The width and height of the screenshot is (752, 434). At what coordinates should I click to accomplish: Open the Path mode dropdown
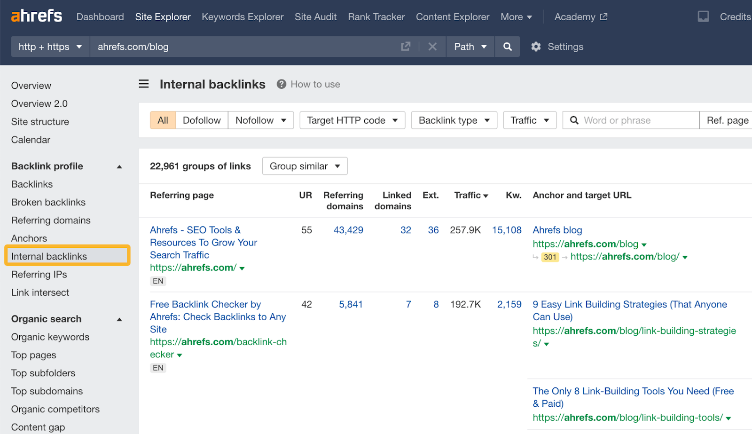click(x=470, y=47)
